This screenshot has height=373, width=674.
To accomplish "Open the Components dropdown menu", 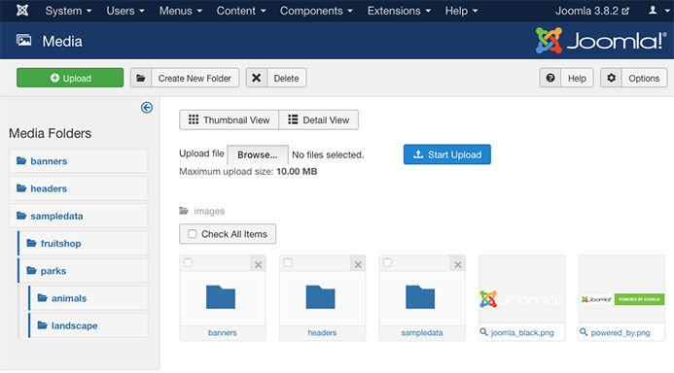I will 316,11.
